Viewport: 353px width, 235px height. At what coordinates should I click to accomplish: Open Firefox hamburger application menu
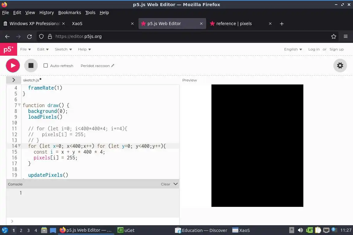pyautogui.click(x=346, y=36)
